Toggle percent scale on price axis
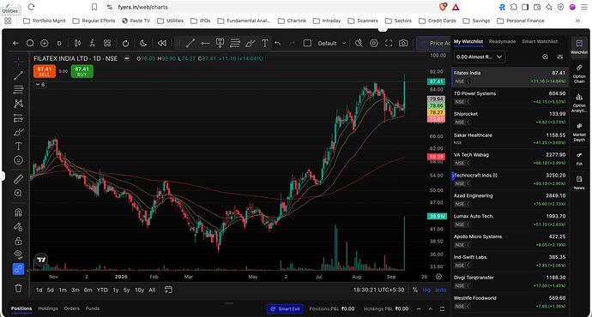This screenshot has height=317, width=592. click(415, 290)
